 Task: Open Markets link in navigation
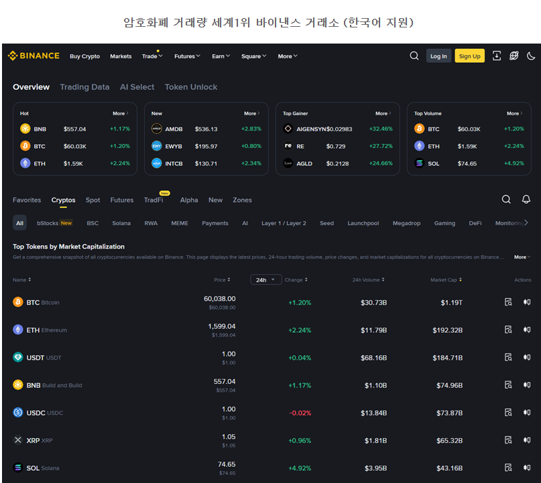121,56
